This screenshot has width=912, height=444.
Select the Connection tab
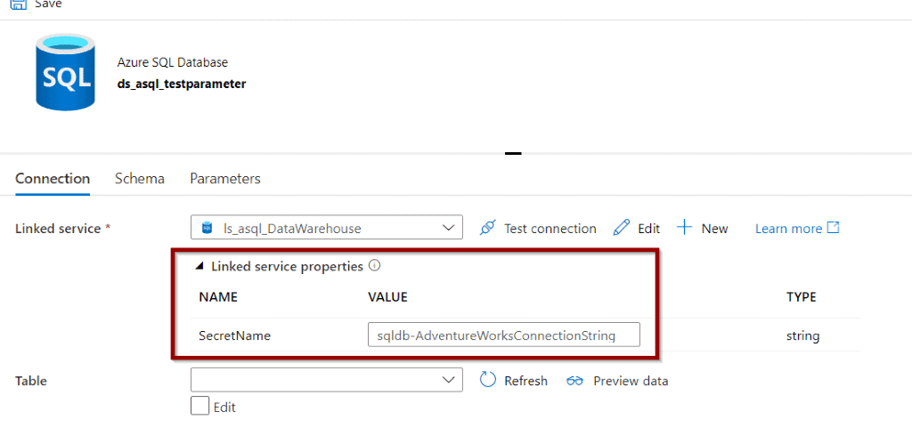53,179
